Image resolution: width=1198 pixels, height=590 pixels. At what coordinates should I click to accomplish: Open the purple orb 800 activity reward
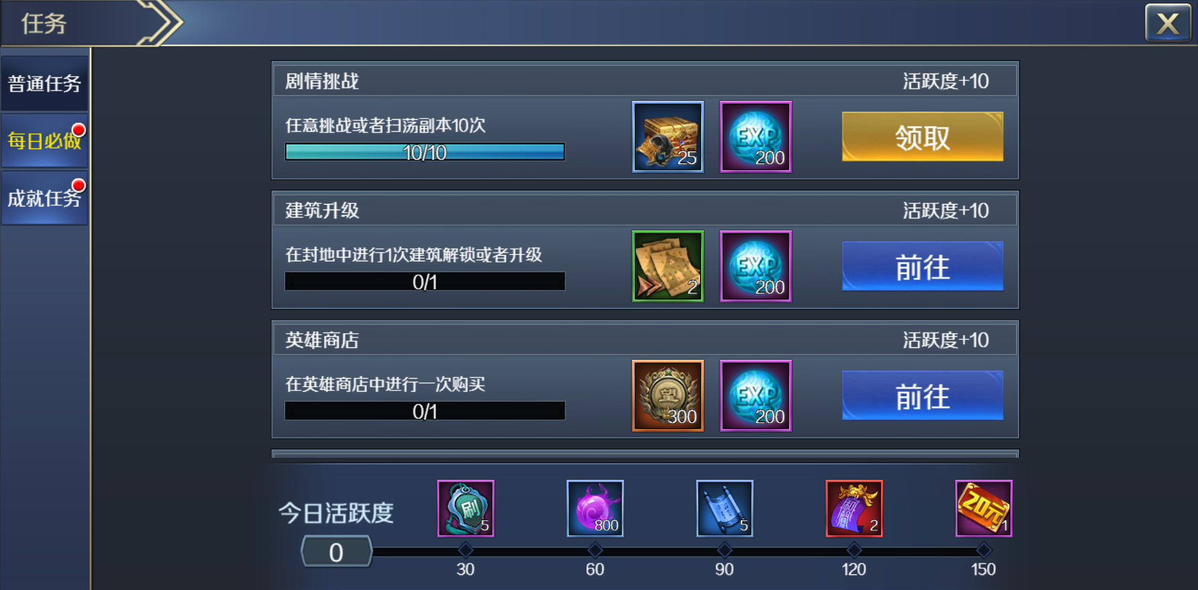595,508
